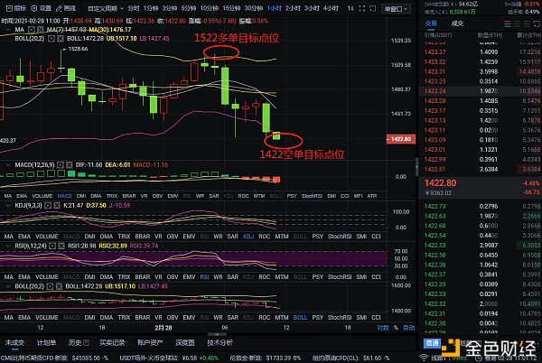
Task: Click the highlighted ask row 1423.24
Action: pos(481,91)
